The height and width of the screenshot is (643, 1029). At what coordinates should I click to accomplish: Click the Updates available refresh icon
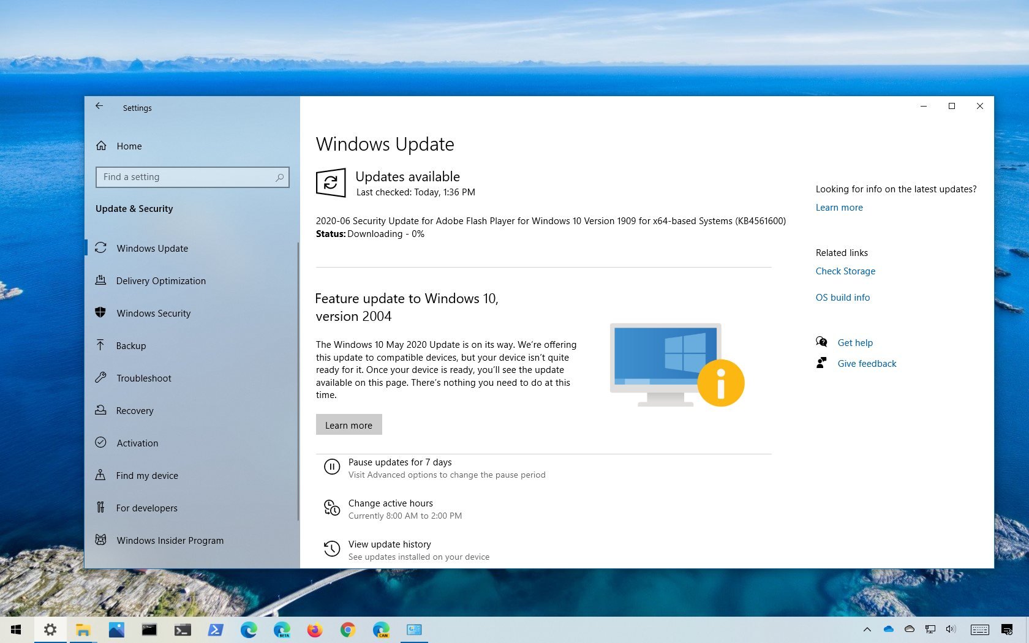[x=331, y=182]
